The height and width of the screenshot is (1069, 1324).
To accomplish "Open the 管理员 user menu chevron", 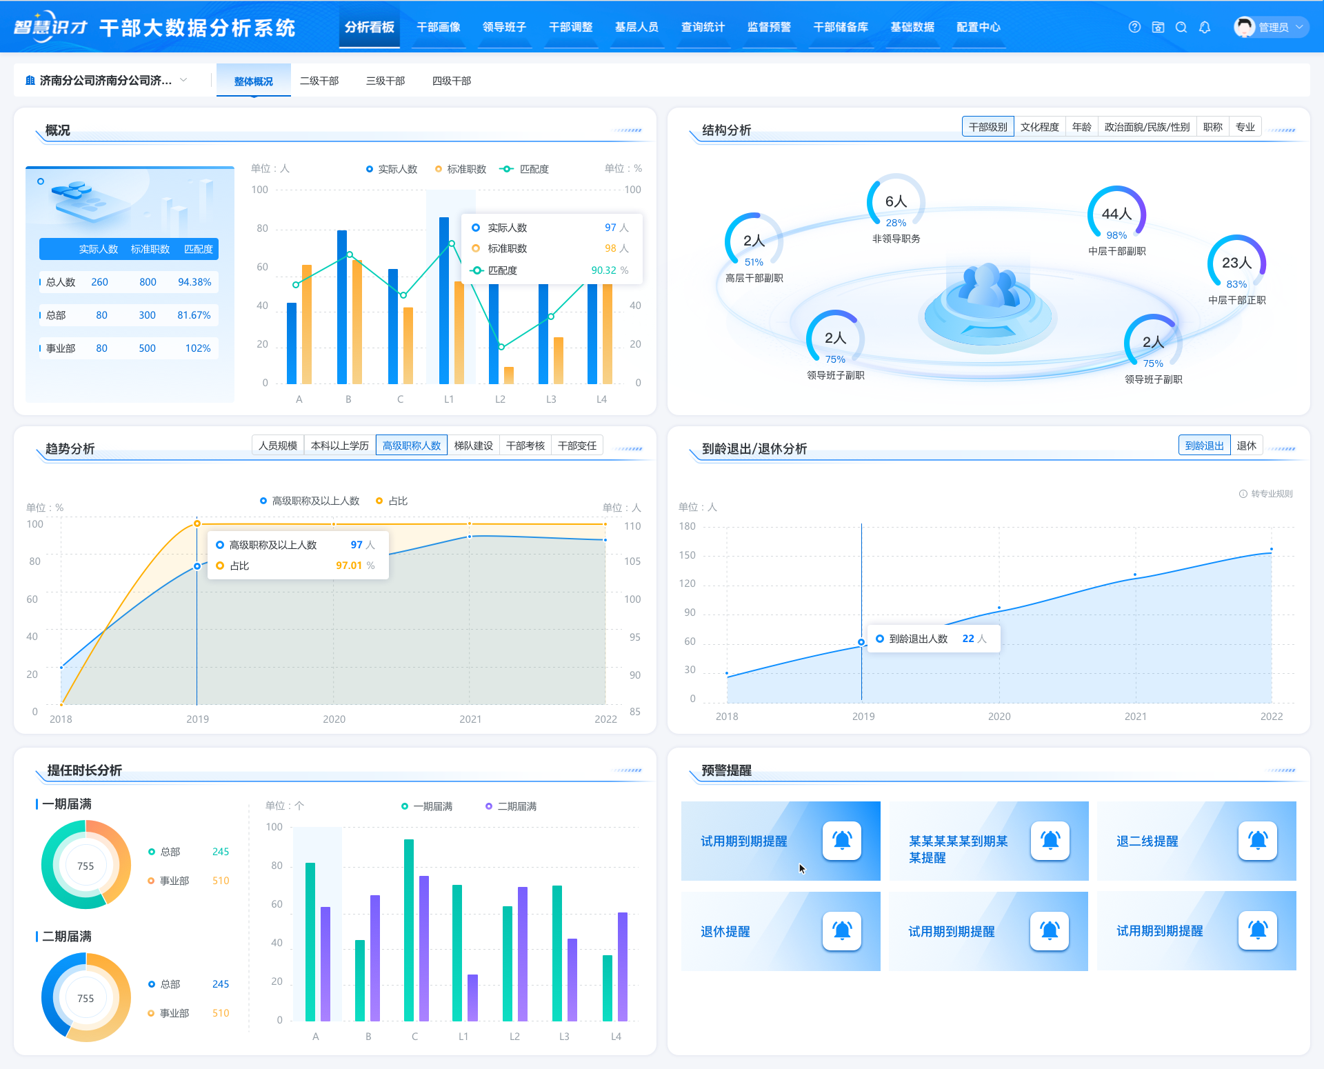I will coord(1299,27).
